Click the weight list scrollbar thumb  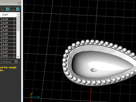pyautogui.click(x=18, y=24)
